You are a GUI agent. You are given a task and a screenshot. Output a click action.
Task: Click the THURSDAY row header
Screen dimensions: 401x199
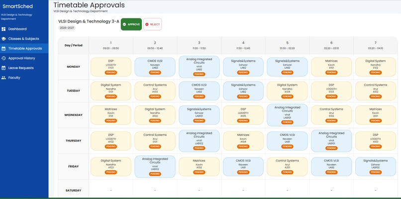click(74, 141)
